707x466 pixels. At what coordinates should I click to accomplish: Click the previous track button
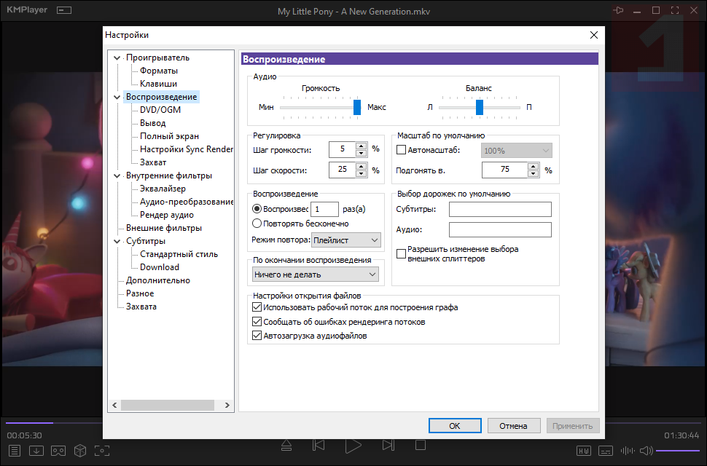(319, 445)
